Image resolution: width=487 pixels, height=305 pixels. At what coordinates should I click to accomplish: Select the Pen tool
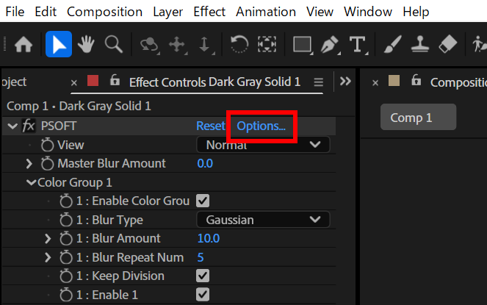[331, 45]
